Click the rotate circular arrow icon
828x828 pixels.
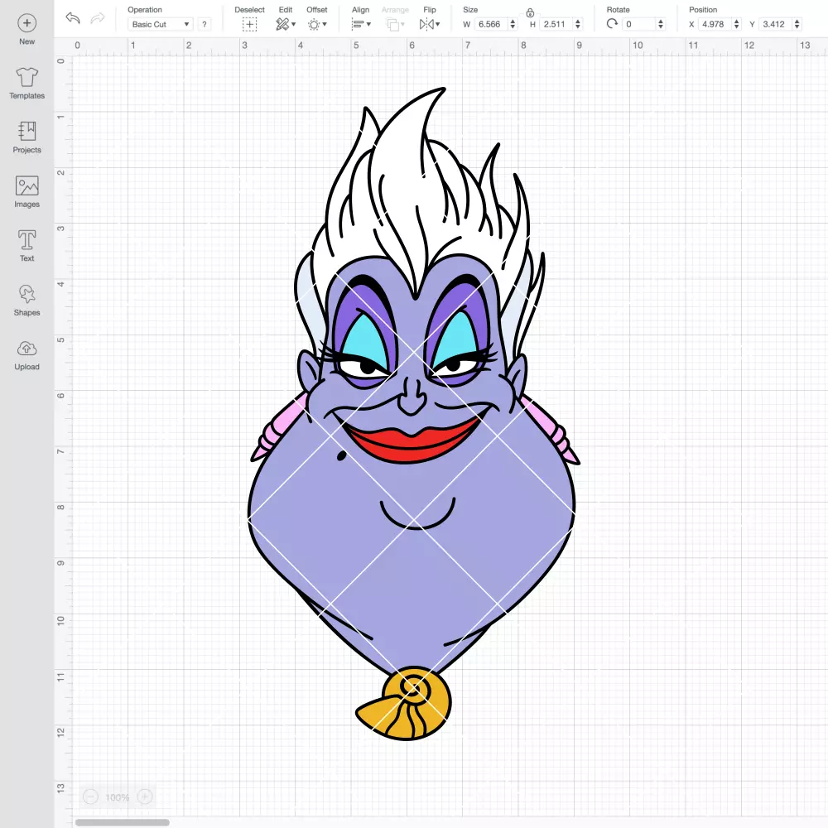[x=612, y=24]
